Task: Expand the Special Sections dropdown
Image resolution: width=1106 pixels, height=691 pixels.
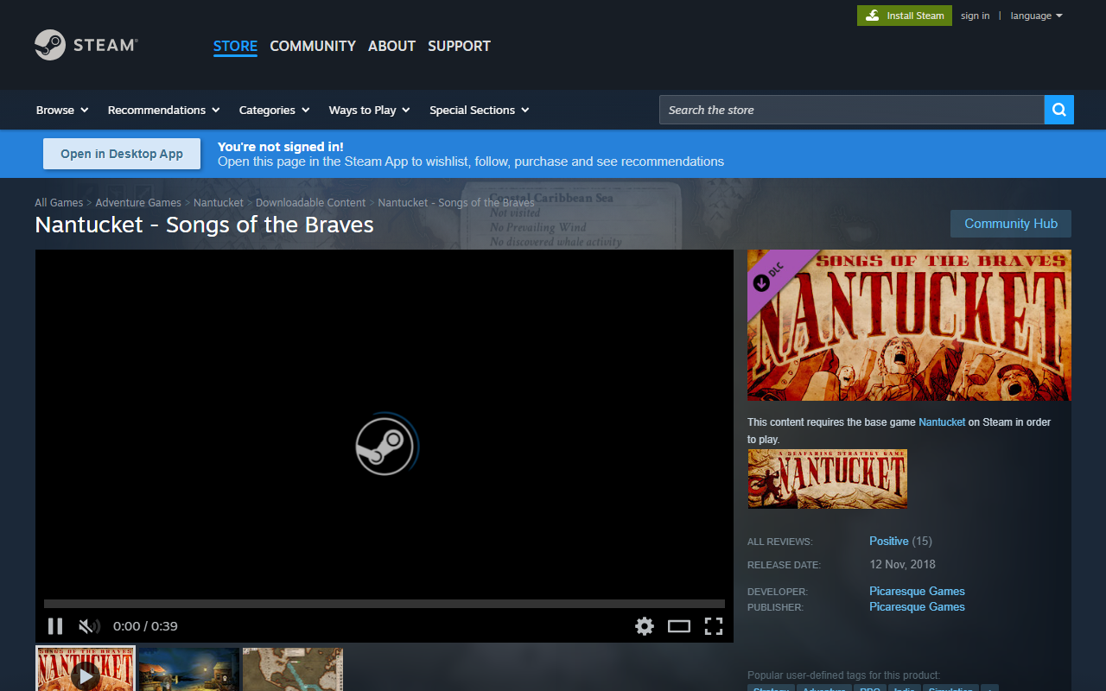Action: [479, 110]
